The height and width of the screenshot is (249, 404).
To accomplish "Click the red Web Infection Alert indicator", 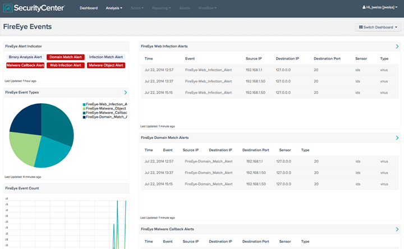I will point(66,66).
